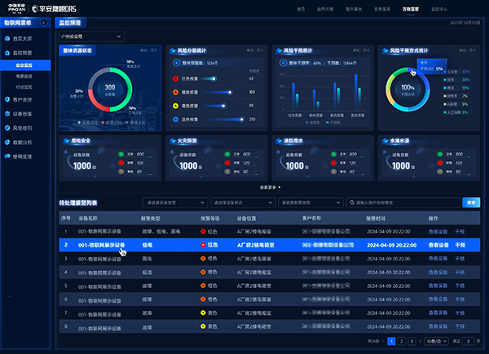Switch to the 安责服务 top navigation tab
The height and width of the screenshot is (354, 489).
tap(381, 7)
